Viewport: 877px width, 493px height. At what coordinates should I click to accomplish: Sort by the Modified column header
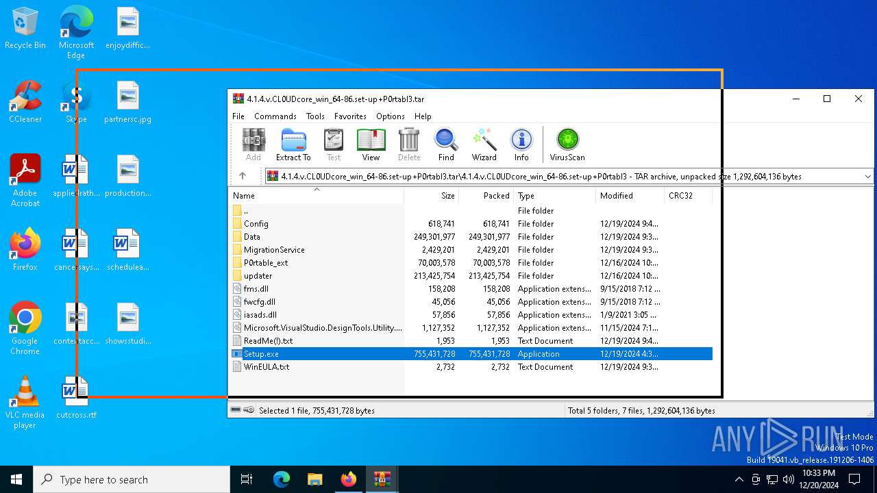[630, 196]
